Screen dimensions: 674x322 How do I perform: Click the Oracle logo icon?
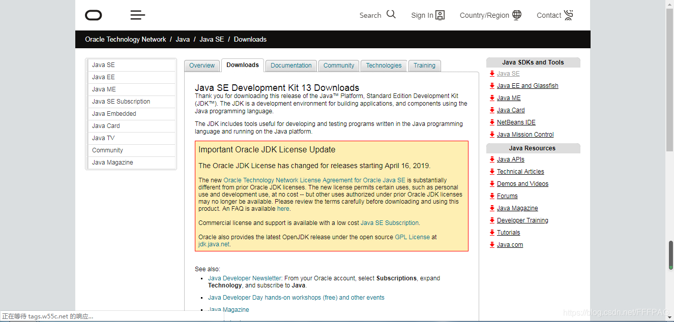point(94,15)
